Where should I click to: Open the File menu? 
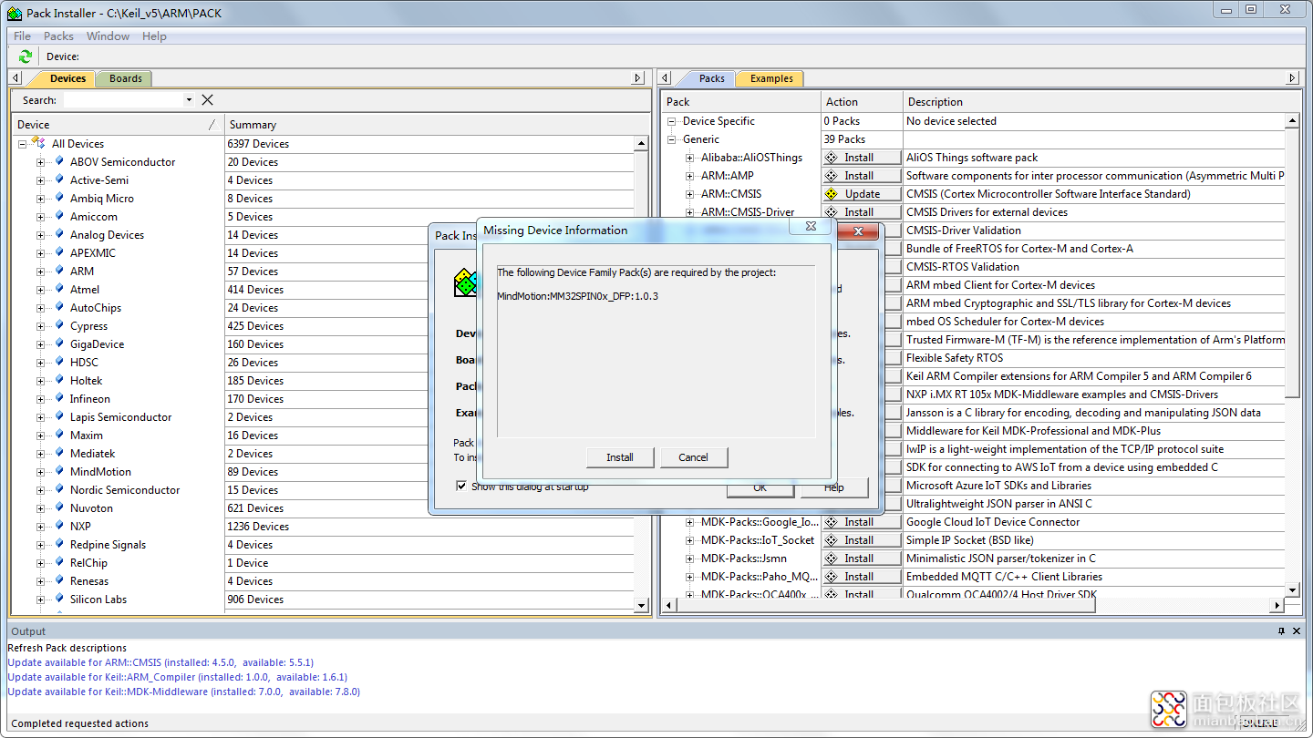22,36
